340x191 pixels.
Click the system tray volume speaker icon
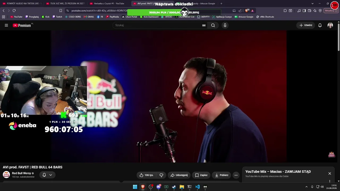pos(322,187)
